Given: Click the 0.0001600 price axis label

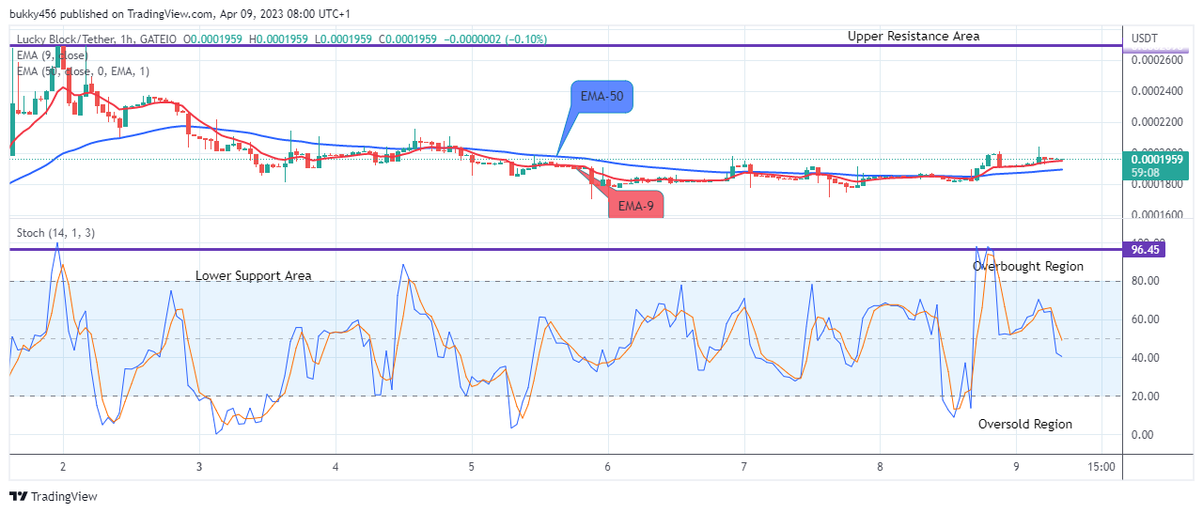Looking at the screenshot, I should (1157, 215).
